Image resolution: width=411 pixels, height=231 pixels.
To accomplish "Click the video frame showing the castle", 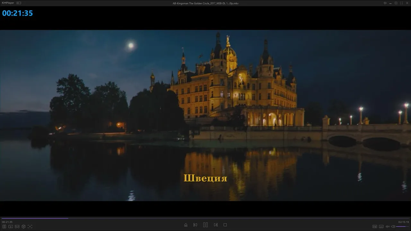I will (x=205, y=116).
